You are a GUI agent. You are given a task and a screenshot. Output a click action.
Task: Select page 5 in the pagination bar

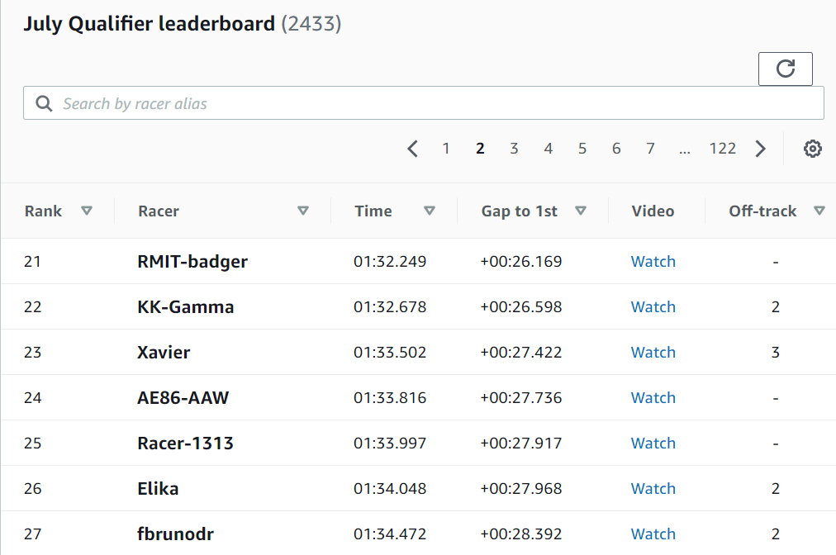[582, 148]
